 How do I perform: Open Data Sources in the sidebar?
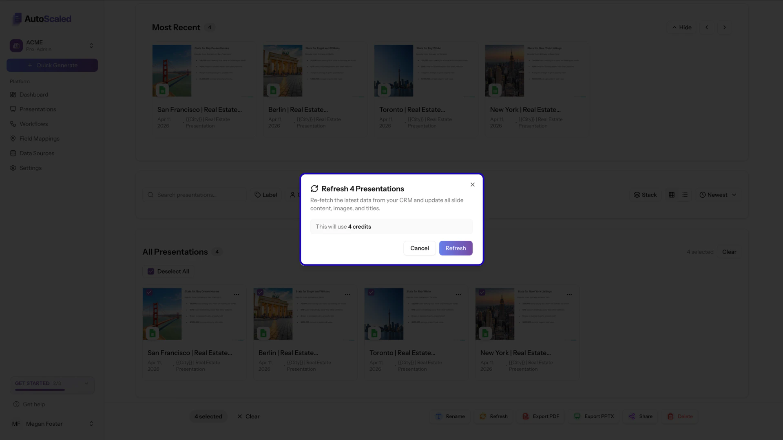[x=37, y=153]
